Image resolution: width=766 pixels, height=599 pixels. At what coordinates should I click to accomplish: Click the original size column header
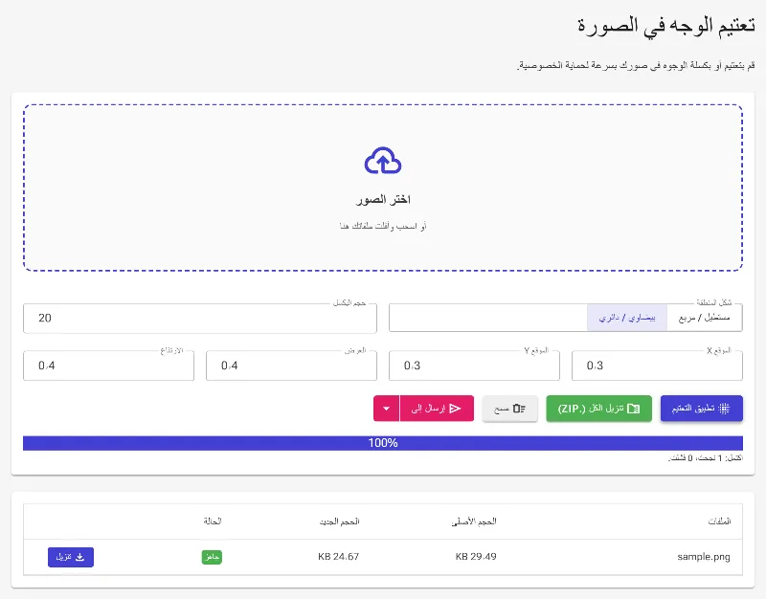(474, 521)
